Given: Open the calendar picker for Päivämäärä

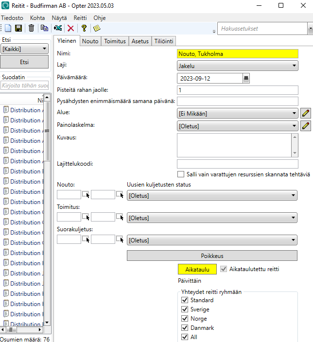Looking at the screenshot, I should [x=246, y=78].
